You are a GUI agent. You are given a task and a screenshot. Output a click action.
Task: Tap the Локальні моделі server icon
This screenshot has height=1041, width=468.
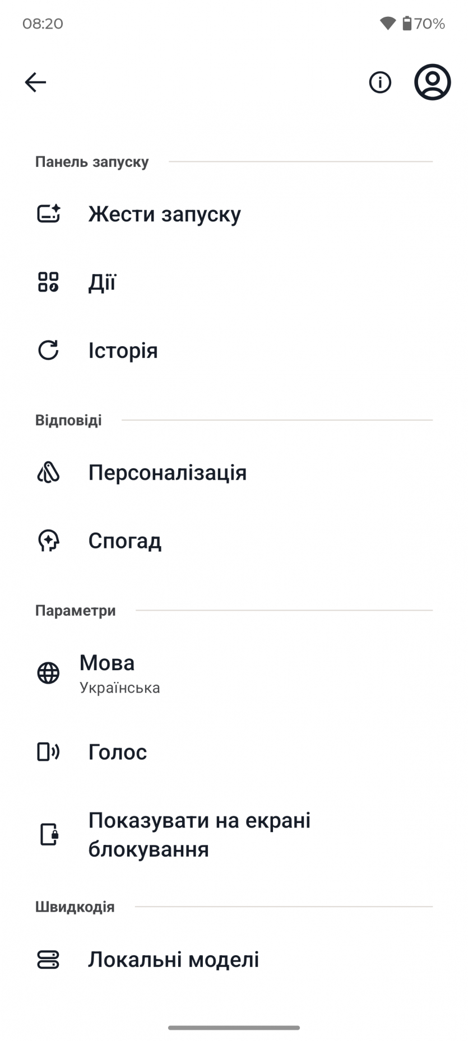49,960
